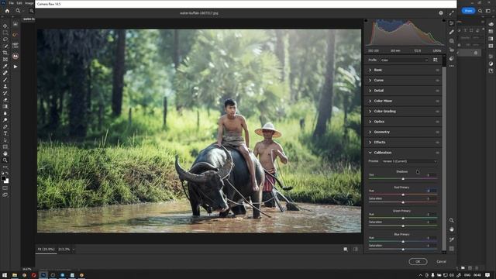
Task: Open the Photoshop File menu
Action: (x=11, y=3)
